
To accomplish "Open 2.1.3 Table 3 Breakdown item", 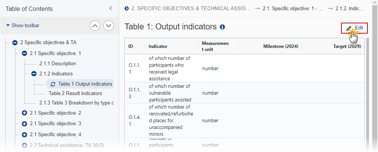I will 77,103.
